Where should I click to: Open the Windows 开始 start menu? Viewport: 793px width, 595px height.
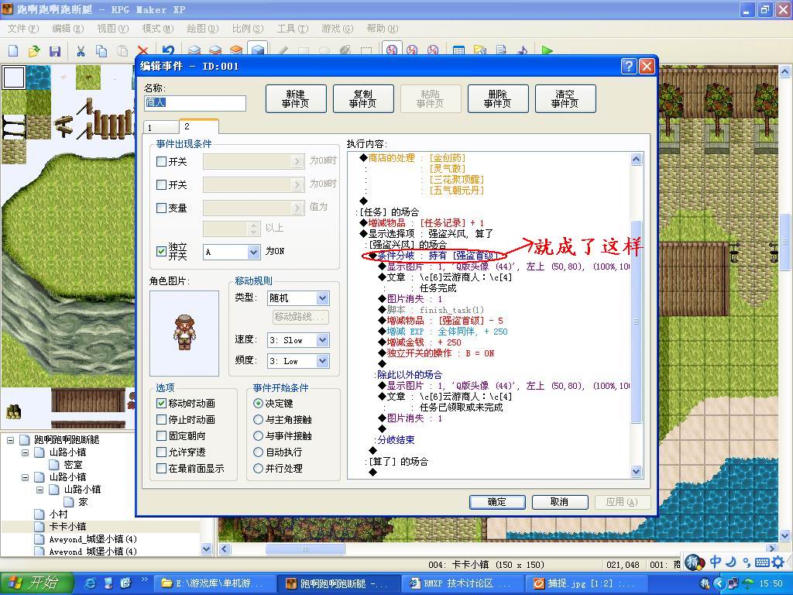point(36,583)
